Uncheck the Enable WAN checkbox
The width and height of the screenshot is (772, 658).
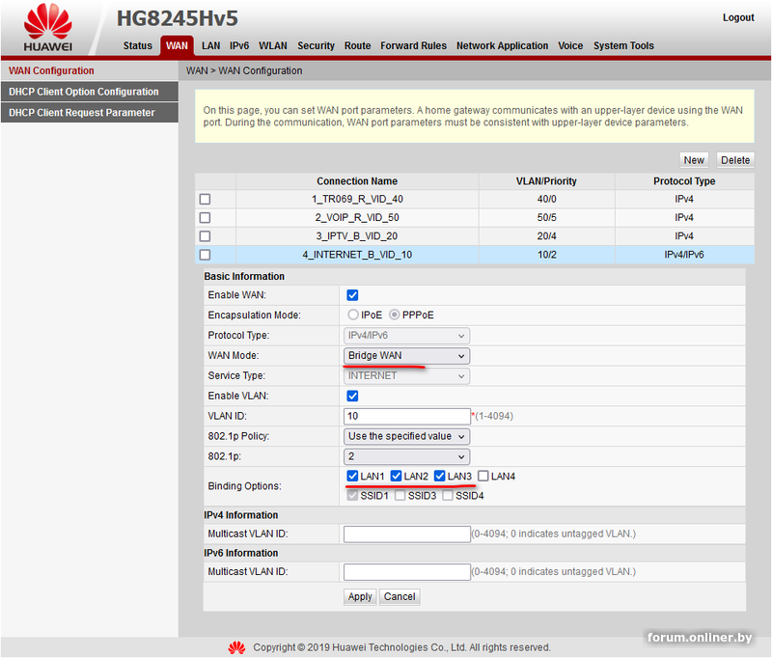click(x=352, y=295)
